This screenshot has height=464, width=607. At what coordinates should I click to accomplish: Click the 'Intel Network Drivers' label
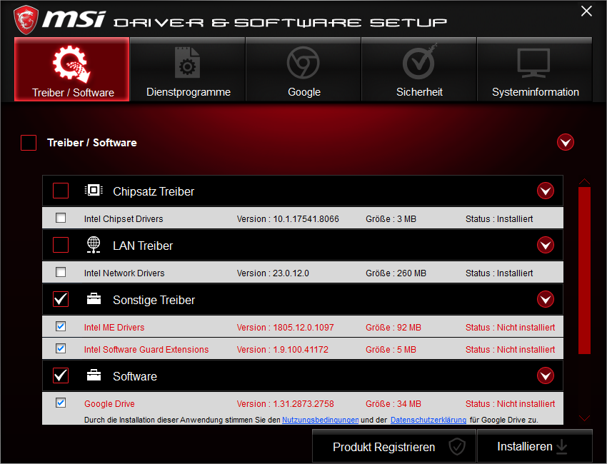124,273
